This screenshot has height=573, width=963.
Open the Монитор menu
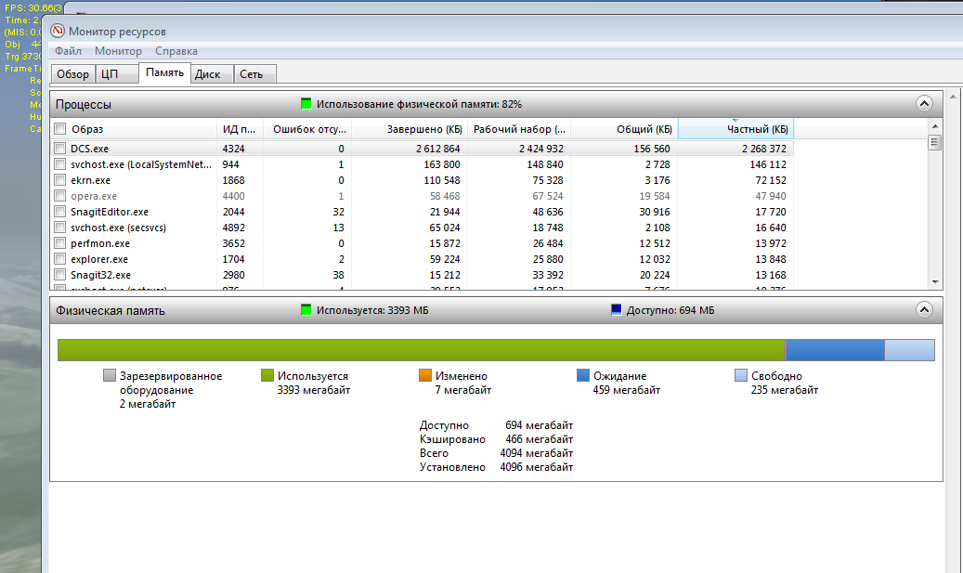pyautogui.click(x=118, y=51)
